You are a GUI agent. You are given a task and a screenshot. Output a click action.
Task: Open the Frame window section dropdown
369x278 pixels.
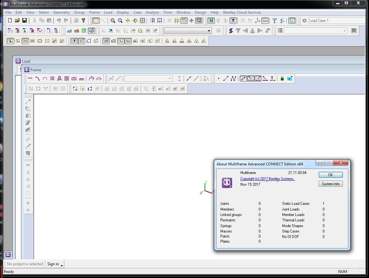[x=170, y=79]
